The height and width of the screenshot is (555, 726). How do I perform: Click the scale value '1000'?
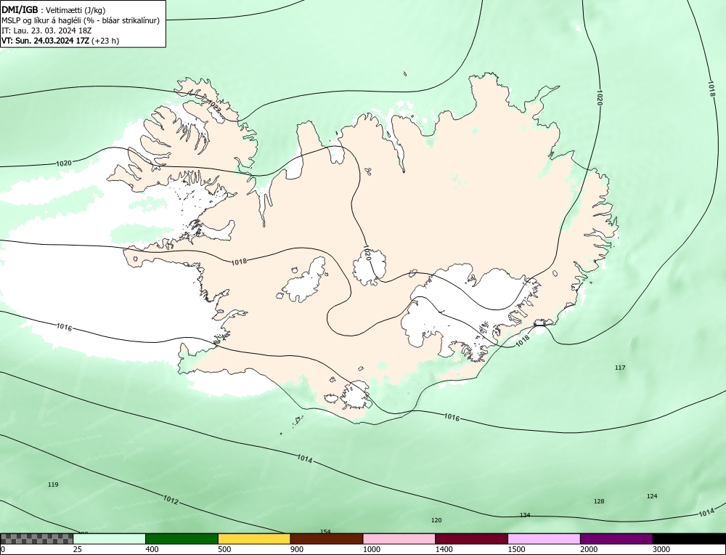371,549
